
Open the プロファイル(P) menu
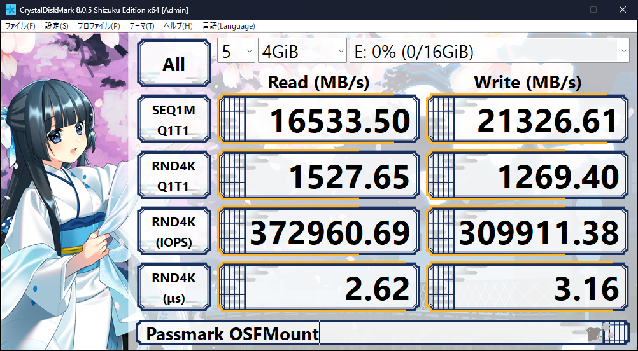[99, 26]
